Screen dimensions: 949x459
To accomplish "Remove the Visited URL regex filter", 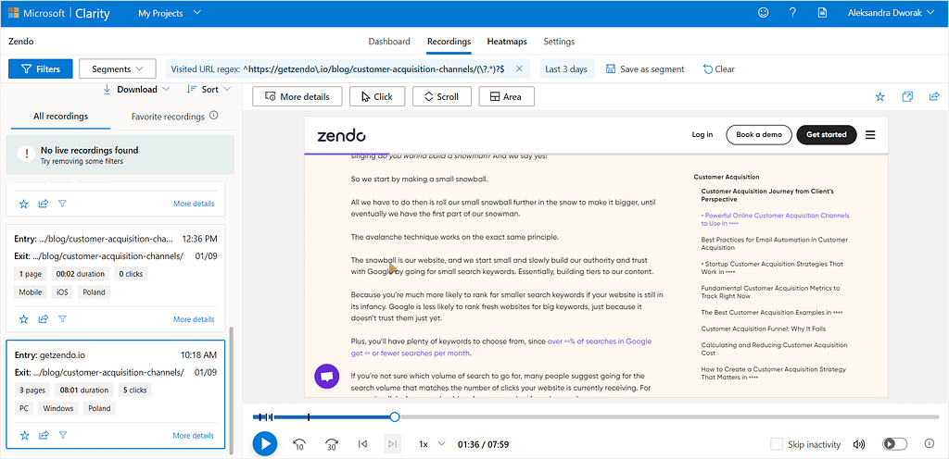I will click(x=519, y=68).
